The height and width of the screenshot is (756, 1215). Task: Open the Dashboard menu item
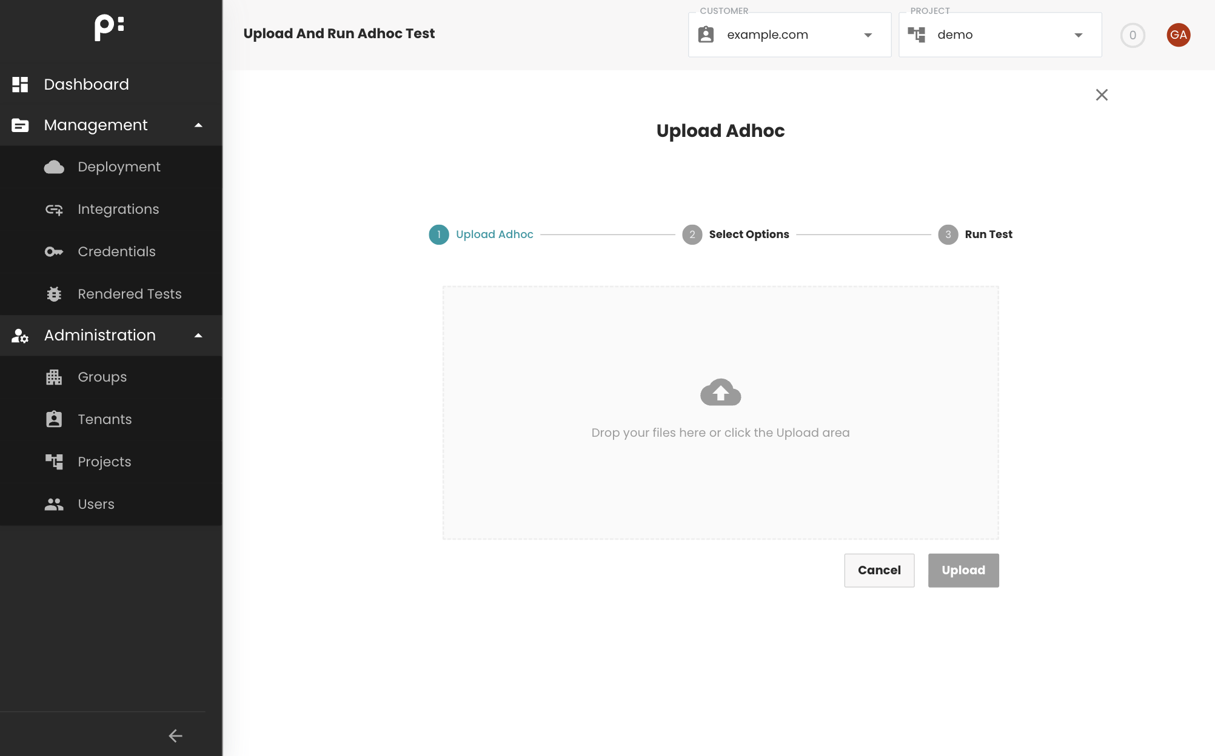(86, 84)
